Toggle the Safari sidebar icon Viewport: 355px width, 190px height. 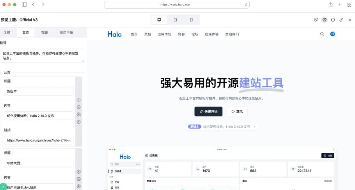24,5
